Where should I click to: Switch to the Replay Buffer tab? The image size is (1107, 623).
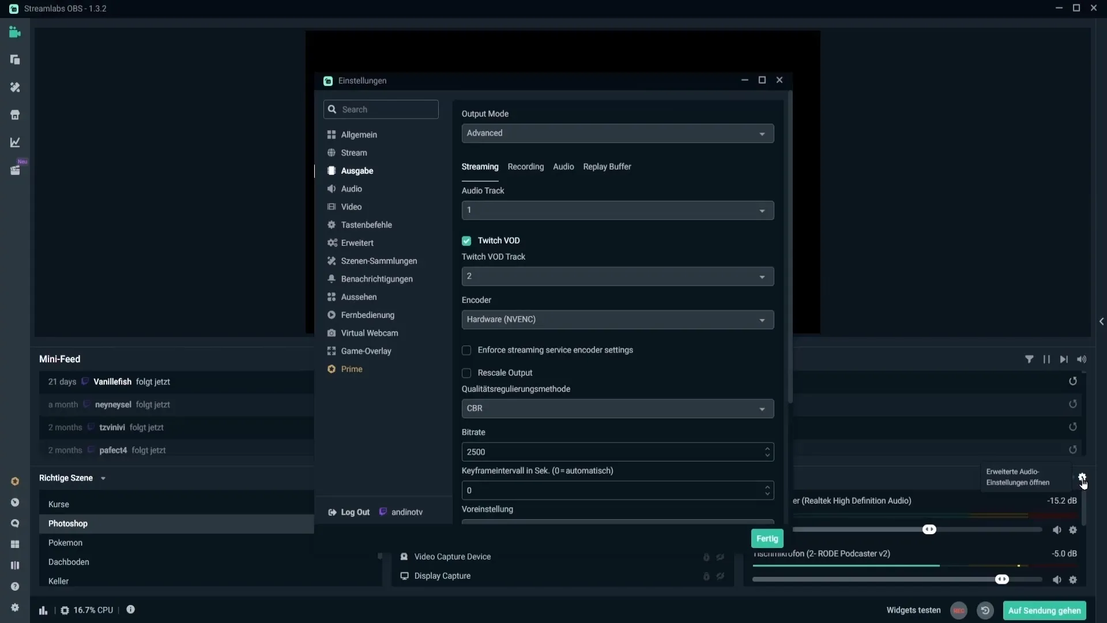pyautogui.click(x=607, y=167)
